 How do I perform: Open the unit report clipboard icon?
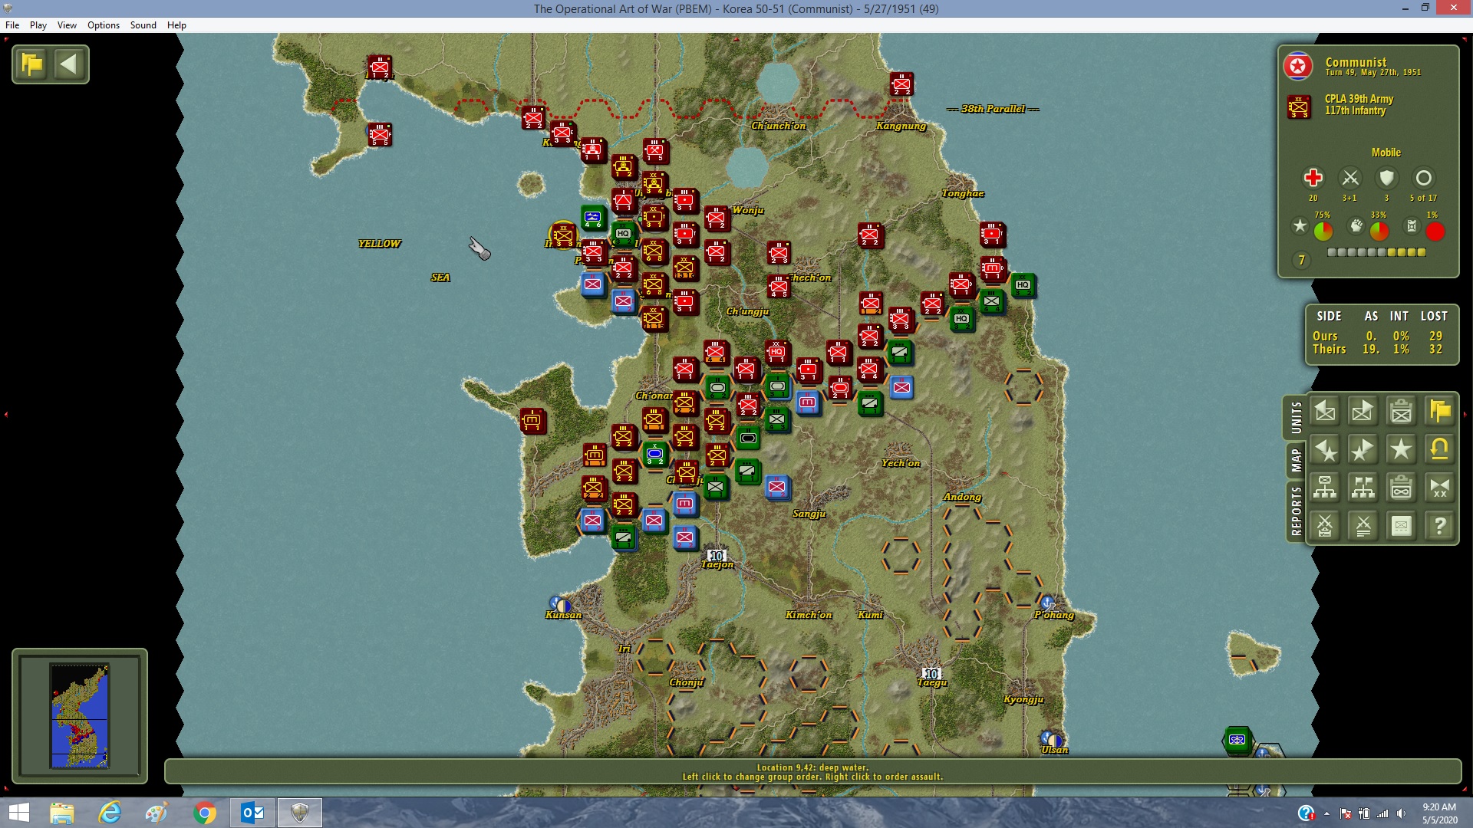(x=1402, y=411)
